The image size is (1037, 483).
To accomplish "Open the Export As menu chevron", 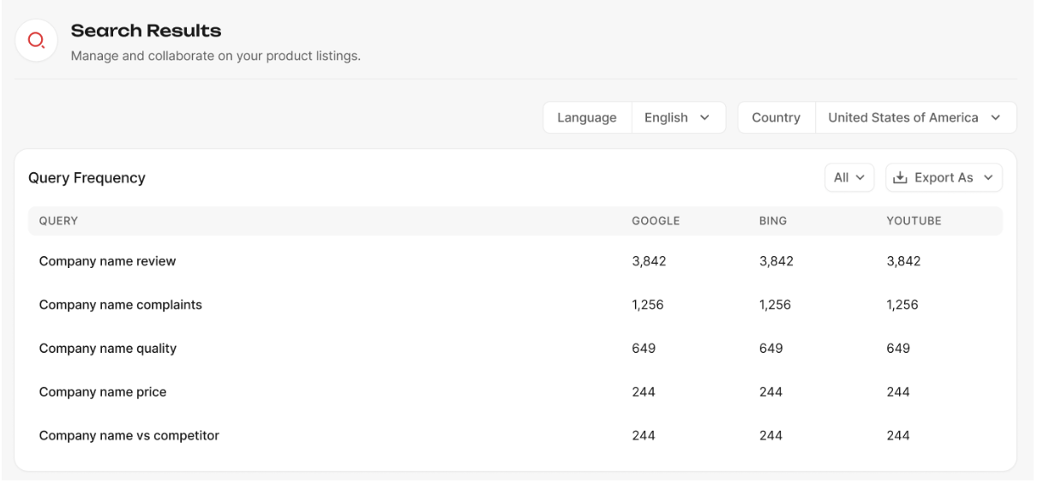I will (987, 178).
